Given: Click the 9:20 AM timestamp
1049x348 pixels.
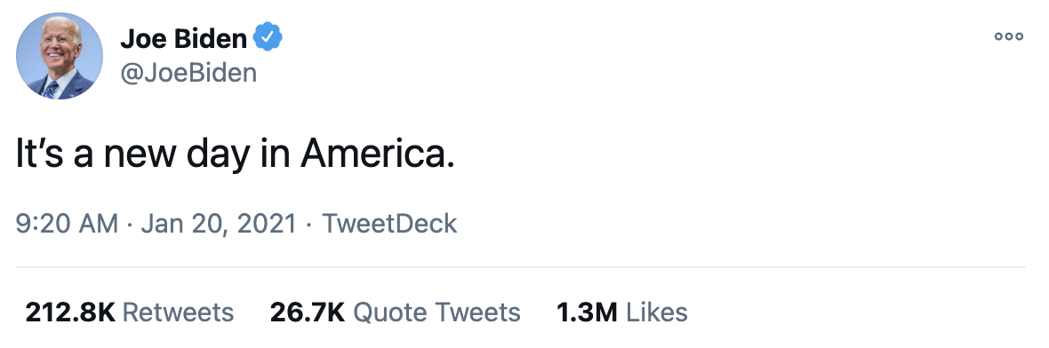Looking at the screenshot, I should [x=67, y=223].
